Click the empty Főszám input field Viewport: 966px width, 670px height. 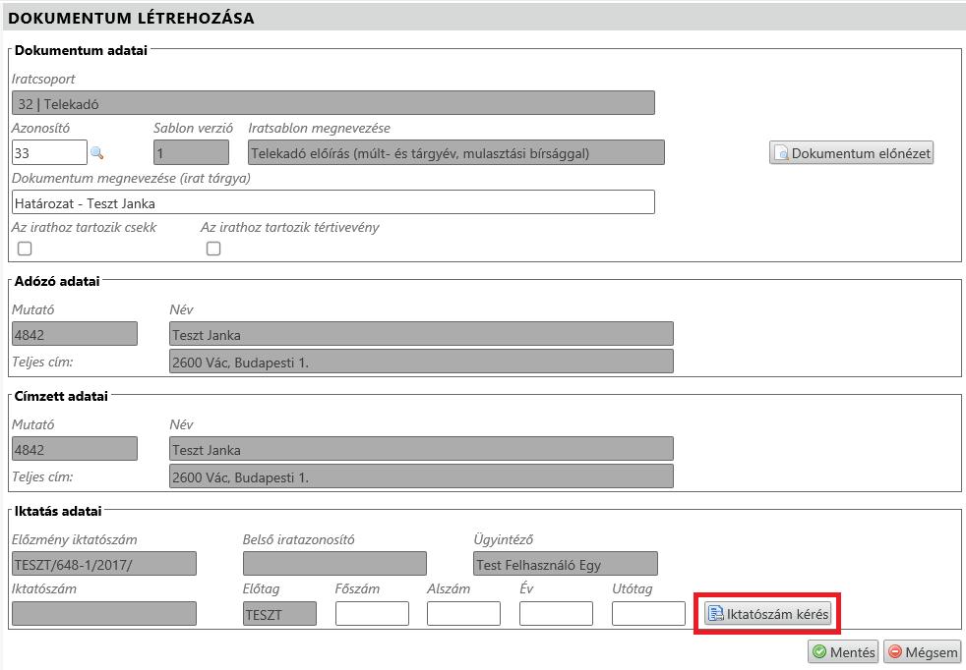point(372,613)
